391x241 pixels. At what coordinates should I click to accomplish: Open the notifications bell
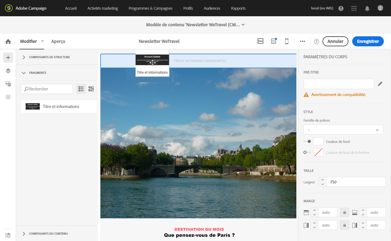(x=367, y=8)
